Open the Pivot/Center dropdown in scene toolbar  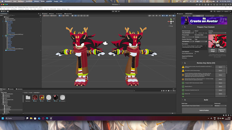(46, 16)
